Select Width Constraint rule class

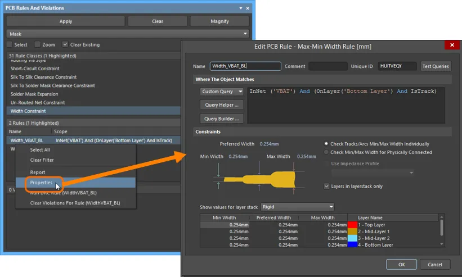click(x=93, y=111)
